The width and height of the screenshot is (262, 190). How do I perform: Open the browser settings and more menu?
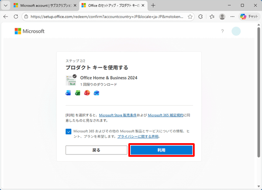(x=233, y=17)
